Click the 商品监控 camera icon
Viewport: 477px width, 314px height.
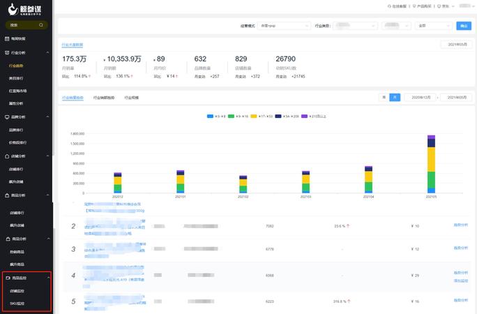[8, 278]
